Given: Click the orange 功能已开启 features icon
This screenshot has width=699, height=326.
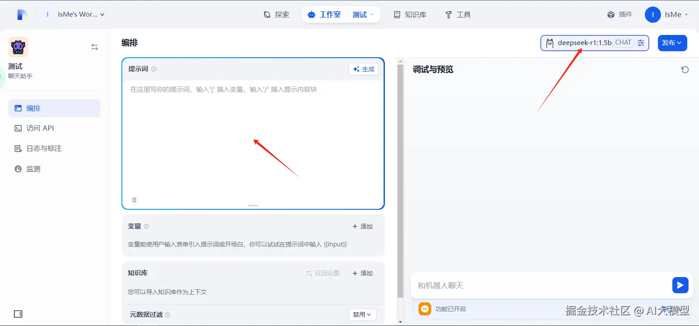Looking at the screenshot, I should pos(425,309).
